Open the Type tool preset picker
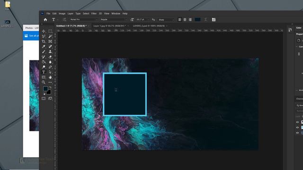The height and width of the screenshot is (170, 303). (55, 20)
